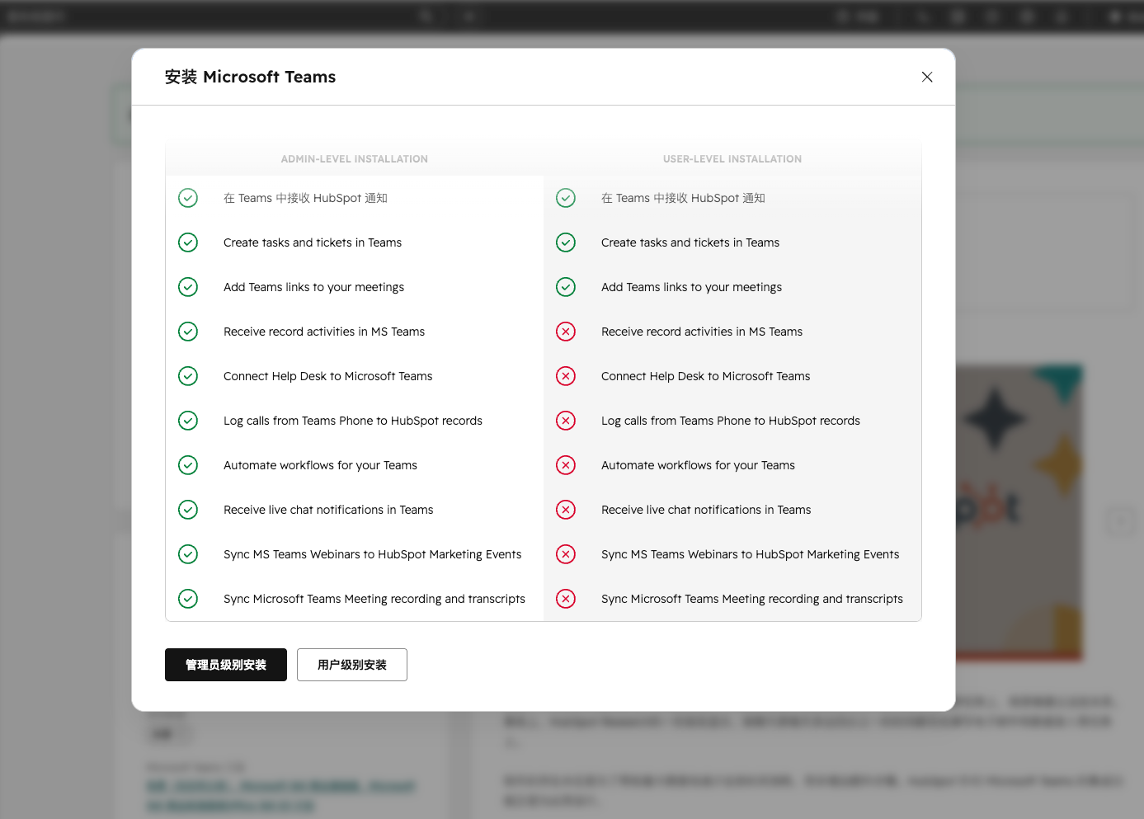Click user-column text Add Teams links to your meetings
This screenshot has height=819, width=1144.
pyautogui.click(x=691, y=287)
